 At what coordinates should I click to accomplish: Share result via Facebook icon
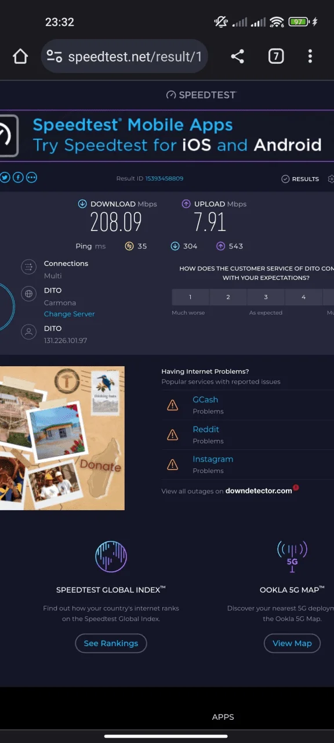pos(18,178)
